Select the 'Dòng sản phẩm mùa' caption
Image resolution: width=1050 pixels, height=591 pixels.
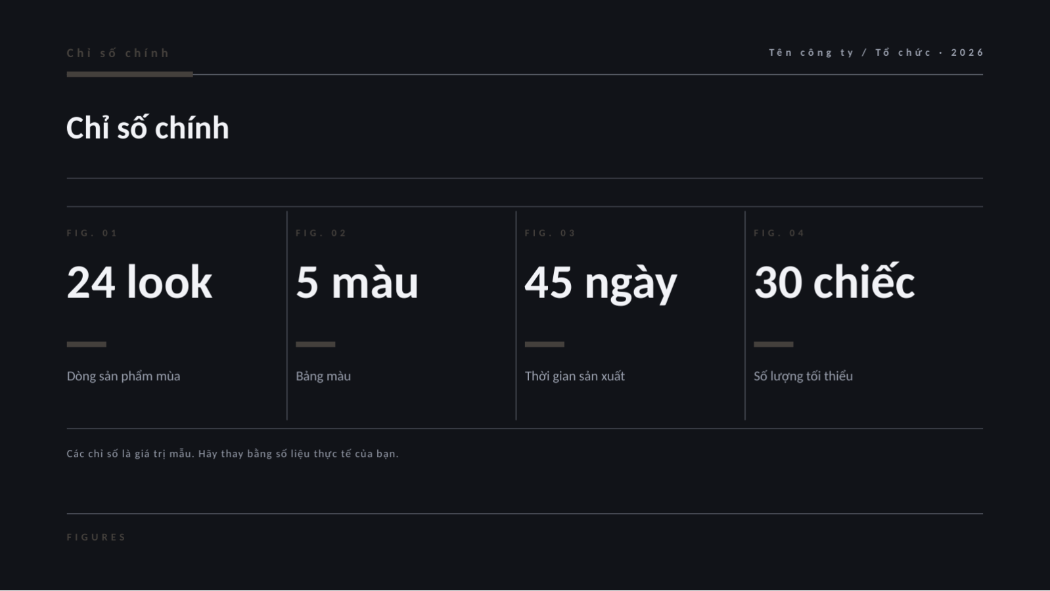pos(124,376)
